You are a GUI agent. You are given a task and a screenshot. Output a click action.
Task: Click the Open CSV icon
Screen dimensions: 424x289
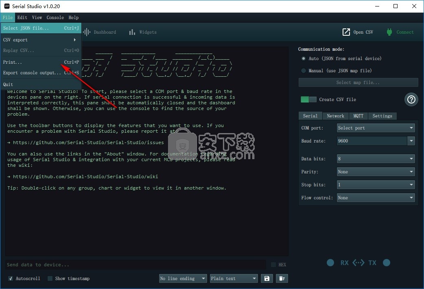346,32
